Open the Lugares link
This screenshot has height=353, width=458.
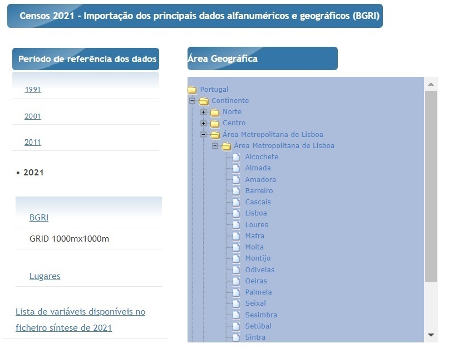pos(45,276)
